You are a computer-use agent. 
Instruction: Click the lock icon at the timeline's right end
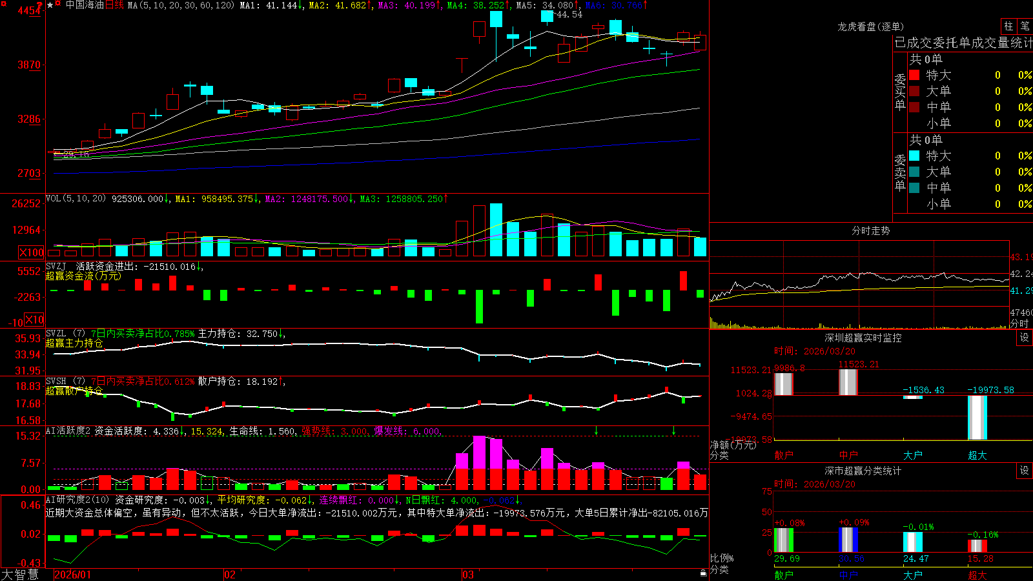pos(703,573)
